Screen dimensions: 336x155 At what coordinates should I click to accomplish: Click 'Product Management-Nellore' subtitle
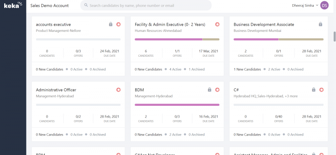pyautogui.click(x=58, y=31)
